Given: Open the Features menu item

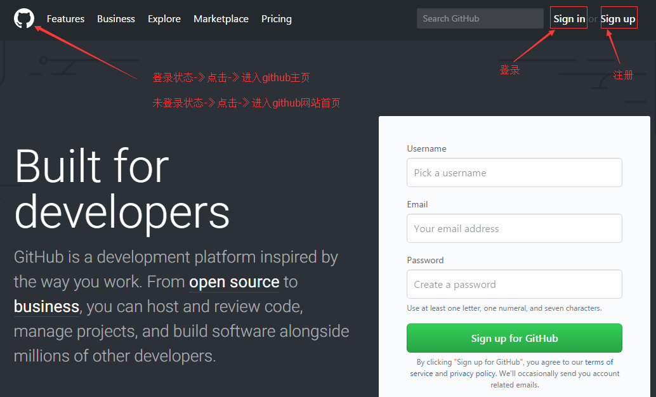Looking at the screenshot, I should [x=66, y=19].
